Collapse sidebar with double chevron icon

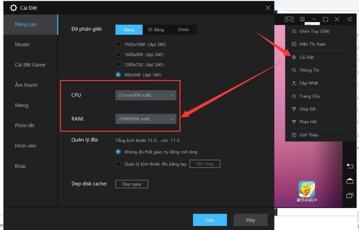[x=350, y=19]
